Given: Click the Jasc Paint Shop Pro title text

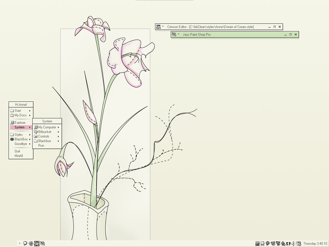Looking at the screenshot, I should click(196, 35).
